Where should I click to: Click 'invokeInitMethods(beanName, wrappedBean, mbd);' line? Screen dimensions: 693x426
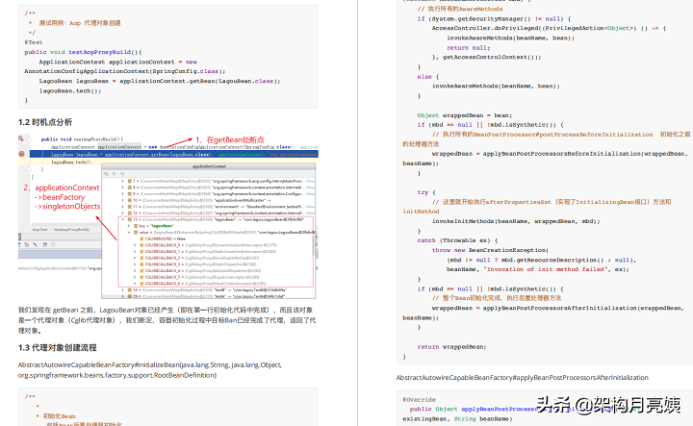516,221
